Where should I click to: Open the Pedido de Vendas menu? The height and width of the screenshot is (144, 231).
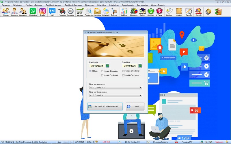(53, 5)
